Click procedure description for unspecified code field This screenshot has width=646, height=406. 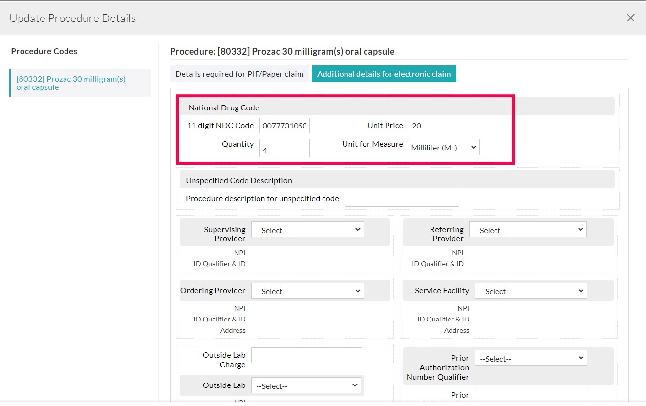pyautogui.click(x=402, y=198)
